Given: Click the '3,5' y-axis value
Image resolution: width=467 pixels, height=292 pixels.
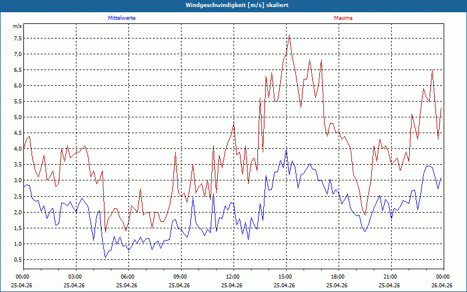Looking at the screenshot, I should (18, 165).
